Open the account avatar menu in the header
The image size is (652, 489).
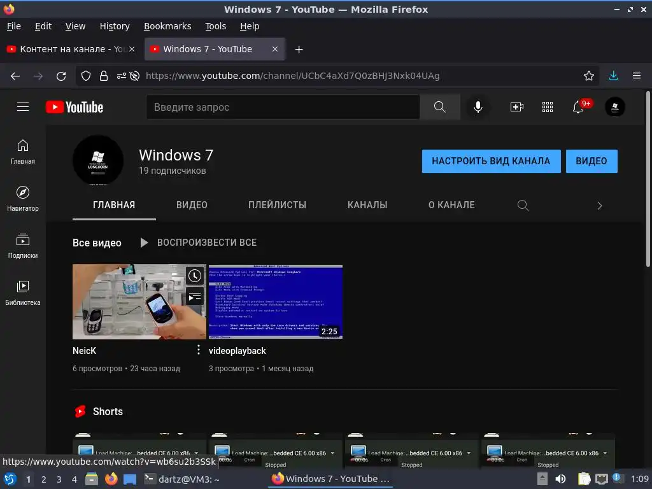coord(615,107)
